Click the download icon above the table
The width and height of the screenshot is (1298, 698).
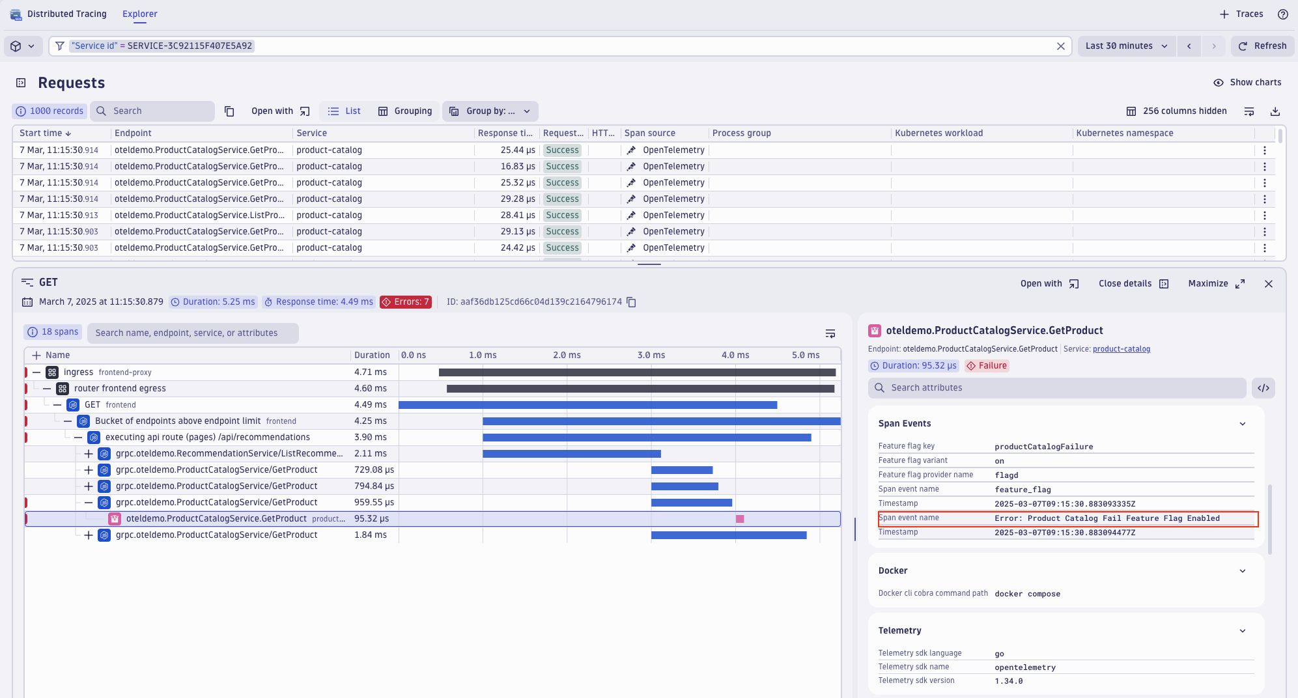(1276, 111)
